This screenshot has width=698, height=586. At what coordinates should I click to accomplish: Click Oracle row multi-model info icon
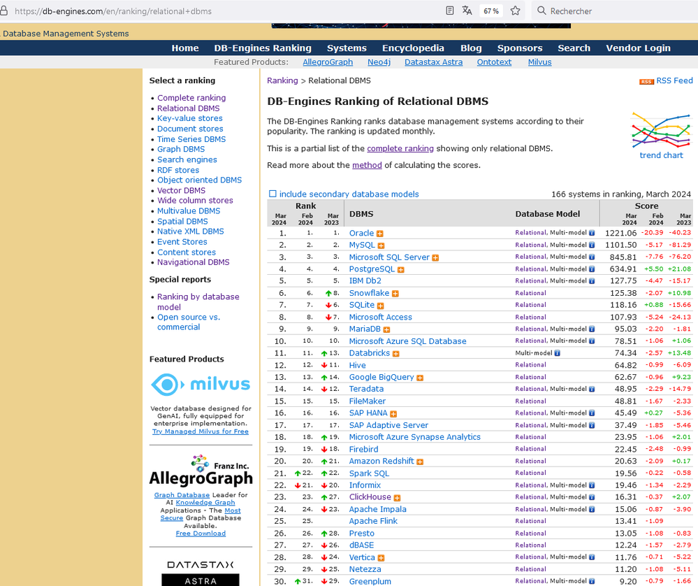(x=592, y=233)
